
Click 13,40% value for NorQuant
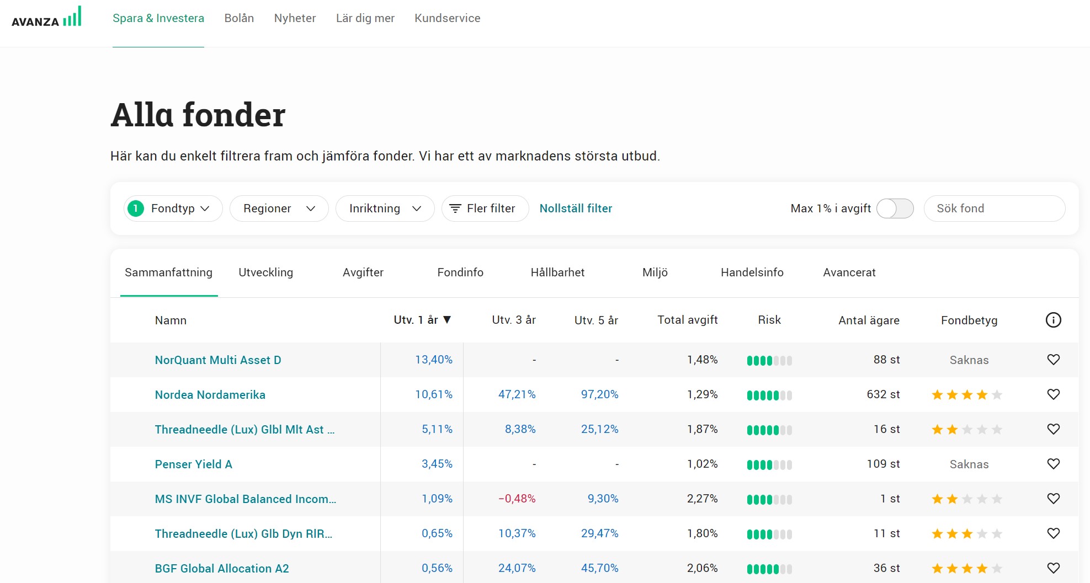tap(434, 360)
